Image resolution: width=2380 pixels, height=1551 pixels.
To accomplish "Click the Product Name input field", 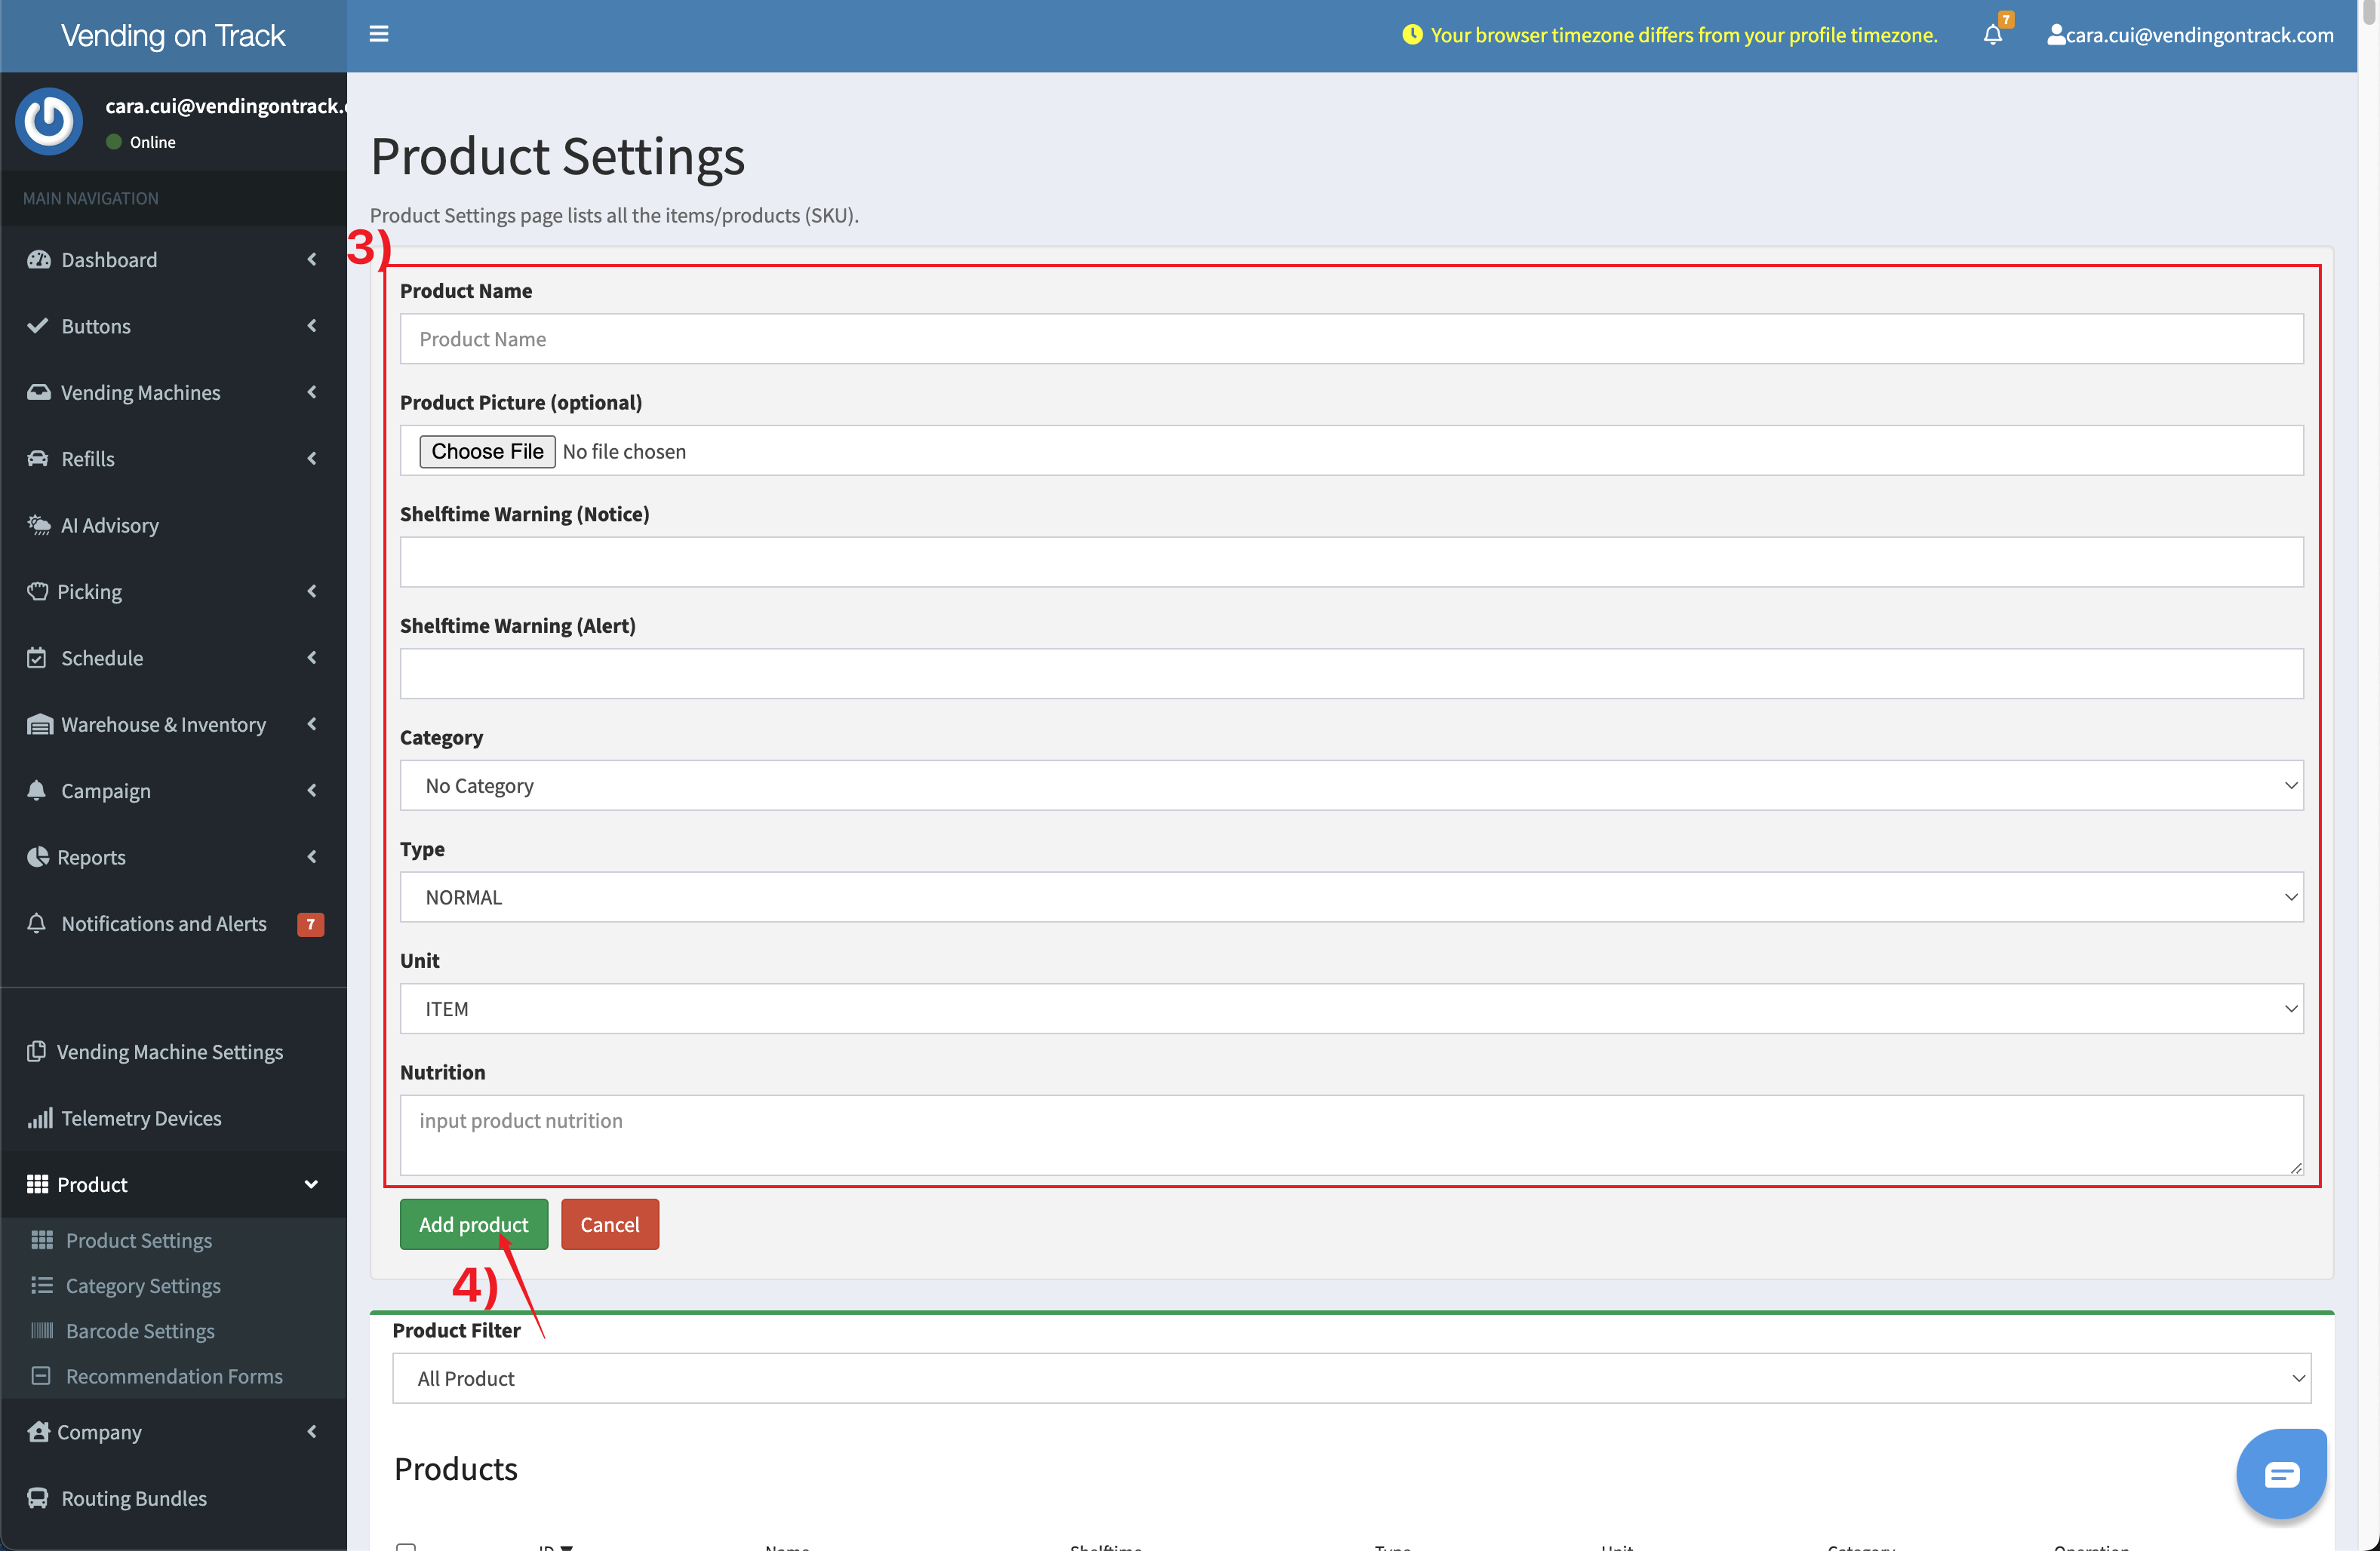I will [x=1351, y=339].
